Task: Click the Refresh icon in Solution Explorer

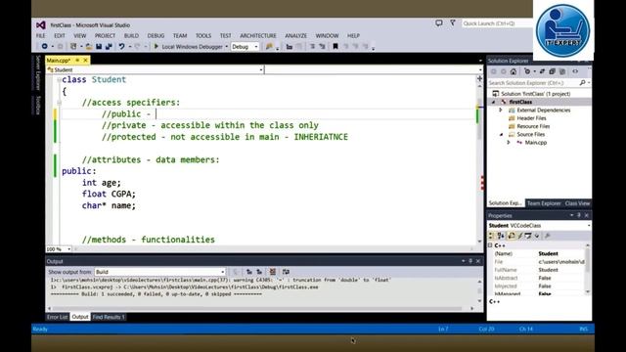Action: (542, 71)
